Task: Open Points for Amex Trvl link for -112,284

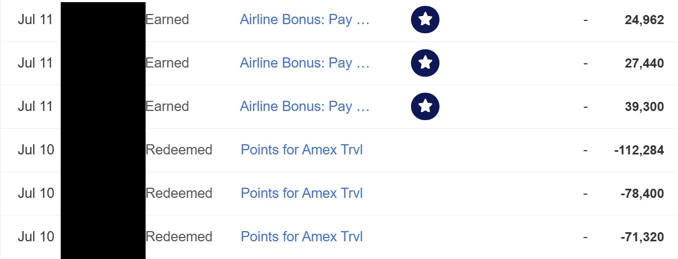Action: tap(302, 150)
